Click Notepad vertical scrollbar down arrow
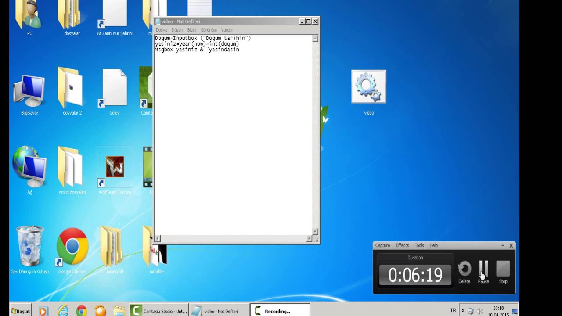Viewport: 562px width, 316px height. [315, 232]
